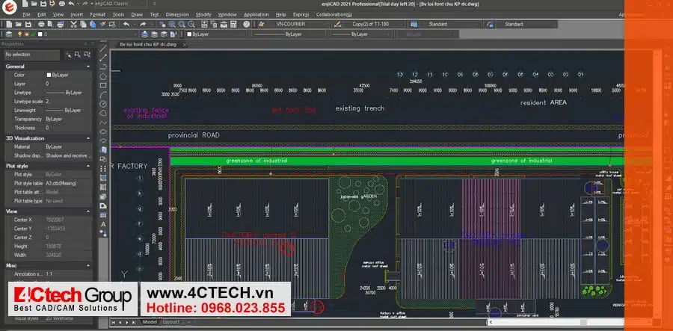Image resolution: width=673 pixels, height=331 pixels.
Task: Click the Help question mark icon
Action: (x=246, y=25)
